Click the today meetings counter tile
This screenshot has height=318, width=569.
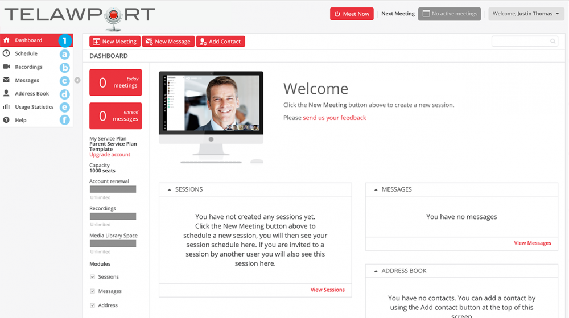click(x=116, y=82)
